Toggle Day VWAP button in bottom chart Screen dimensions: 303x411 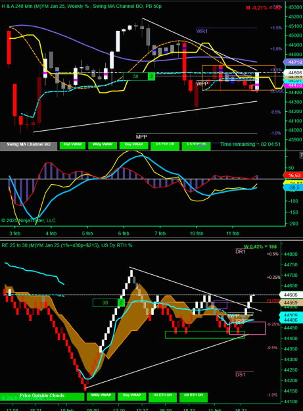tap(131, 397)
